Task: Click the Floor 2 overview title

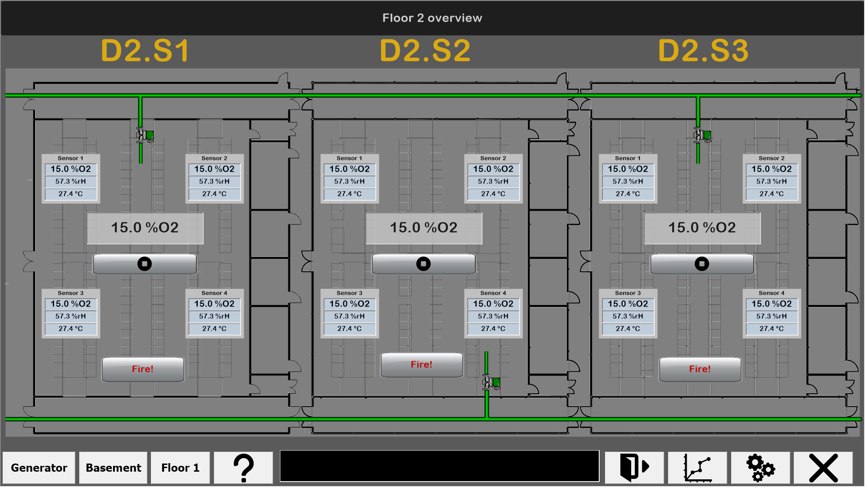Action: coord(432,18)
